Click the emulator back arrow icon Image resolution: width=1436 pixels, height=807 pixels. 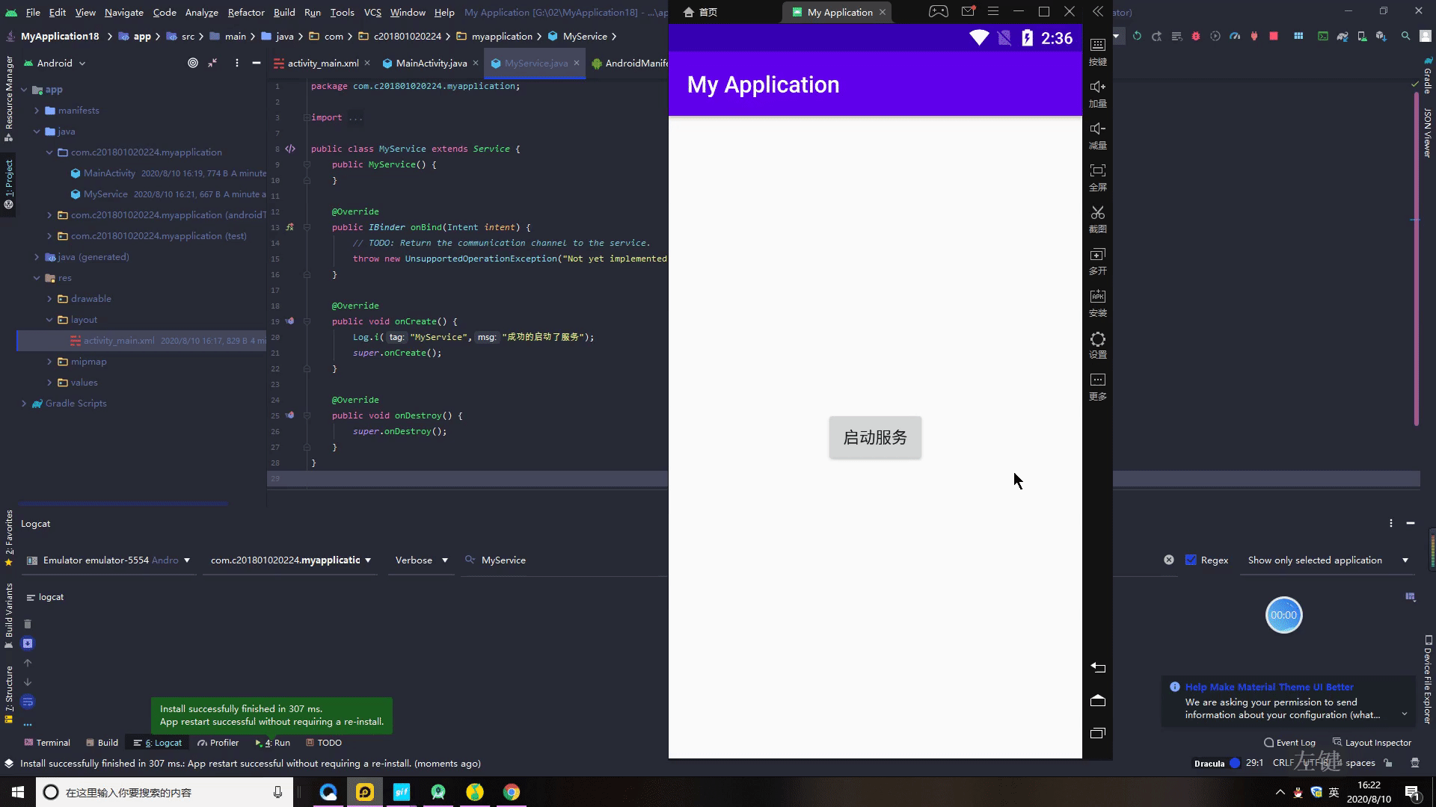1097,667
